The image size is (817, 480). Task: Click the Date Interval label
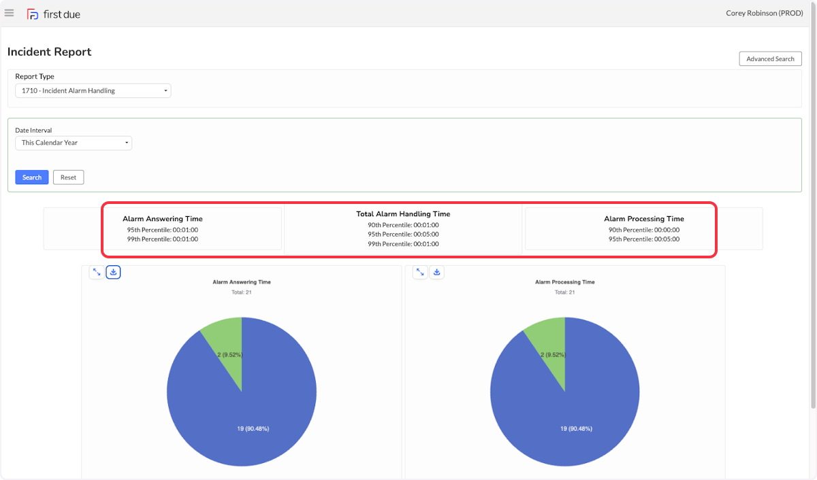33,130
